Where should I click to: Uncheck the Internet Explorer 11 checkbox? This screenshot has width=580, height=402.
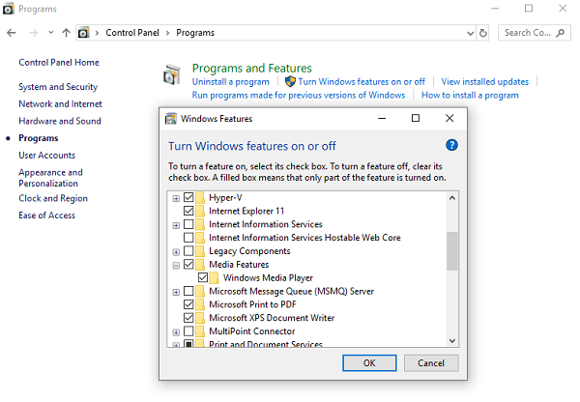coord(188,211)
